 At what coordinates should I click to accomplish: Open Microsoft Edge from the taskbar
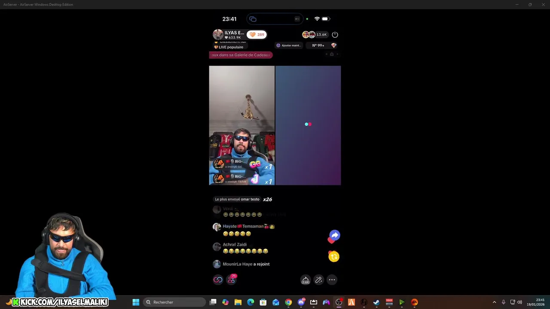coord(251,302)
